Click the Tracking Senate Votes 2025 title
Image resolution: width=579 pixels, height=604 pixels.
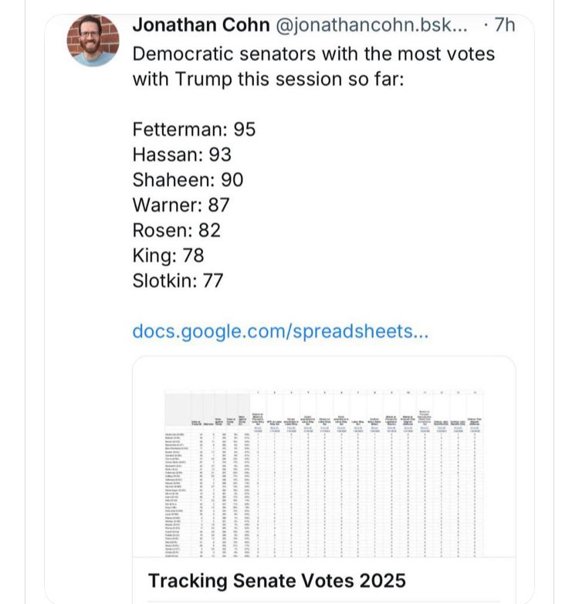277,581
